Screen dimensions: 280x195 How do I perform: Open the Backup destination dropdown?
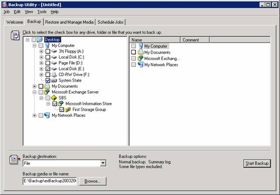coord(103,163)
